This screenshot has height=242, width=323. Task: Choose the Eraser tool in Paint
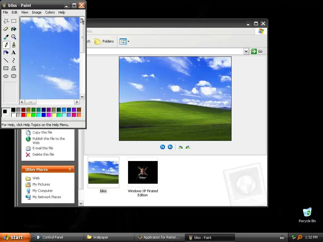6,29
